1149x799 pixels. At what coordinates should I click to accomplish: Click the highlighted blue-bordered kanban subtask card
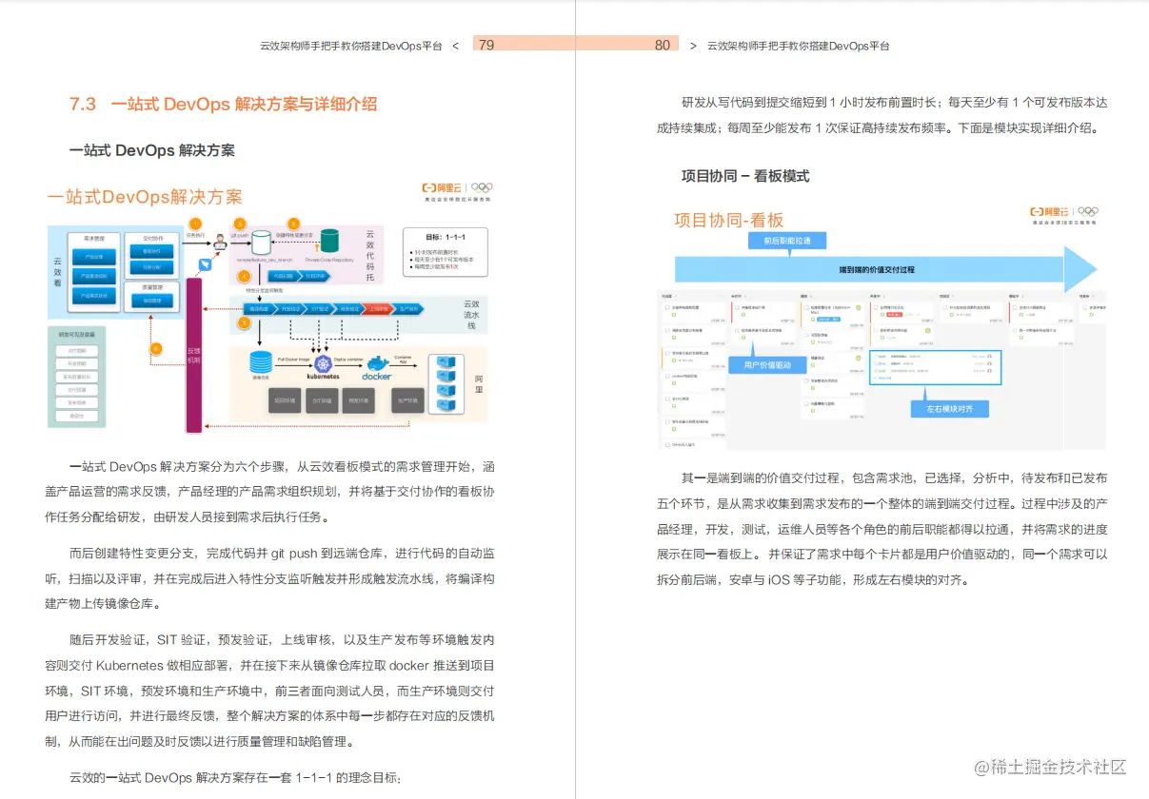936,367
